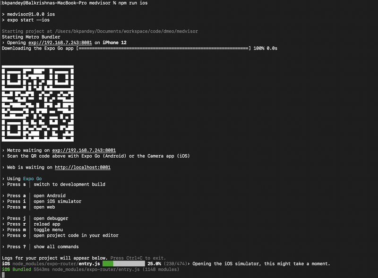Click 'switch to development build' text

click(x=69, y=184)
